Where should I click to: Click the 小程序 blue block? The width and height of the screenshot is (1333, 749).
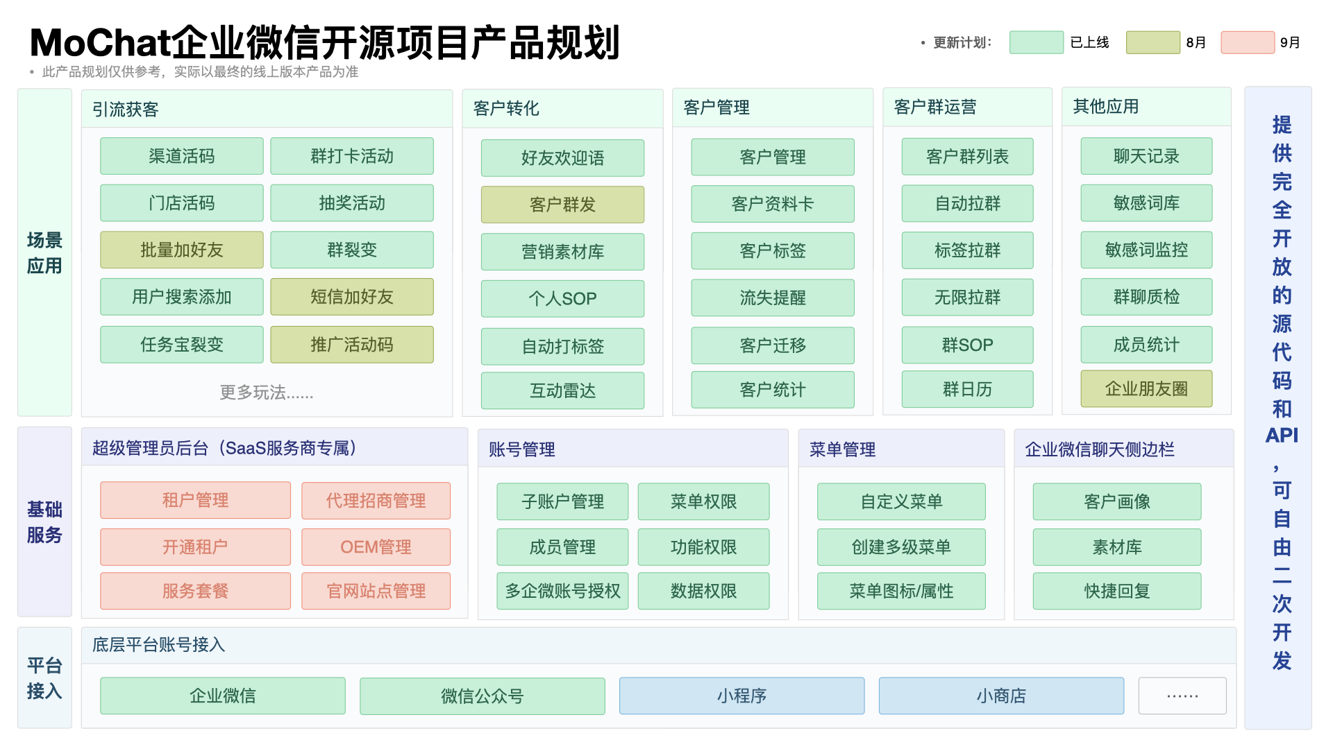pyautogui.click(x=740, y=696)
